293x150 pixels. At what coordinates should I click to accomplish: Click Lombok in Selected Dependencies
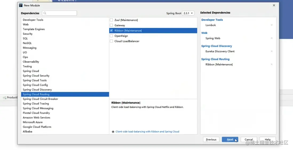[x=211, y=25]
